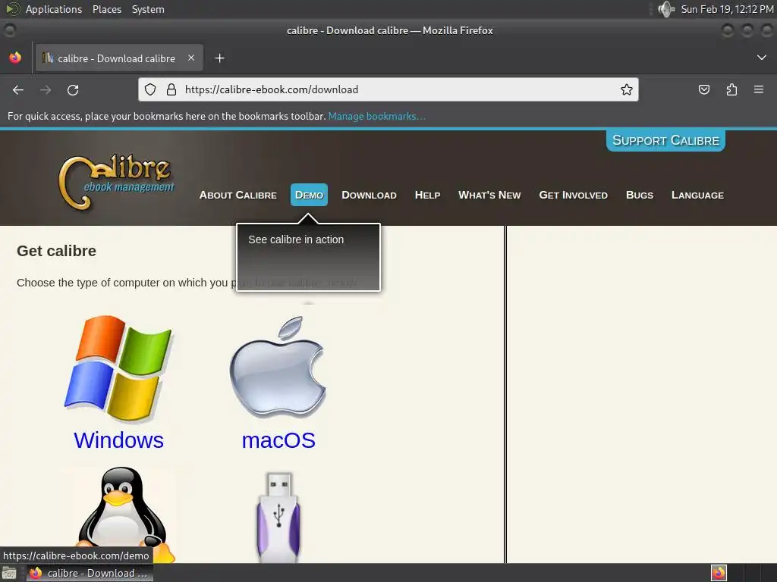Save page to Pocket
The width and height of the screenshot is (777, 582).
point(703,89)
